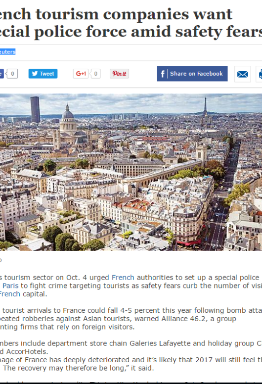Click the paragraph mentioning Alliance 46.2
Screen dimensions: 262x384
(x=131, y=319)
